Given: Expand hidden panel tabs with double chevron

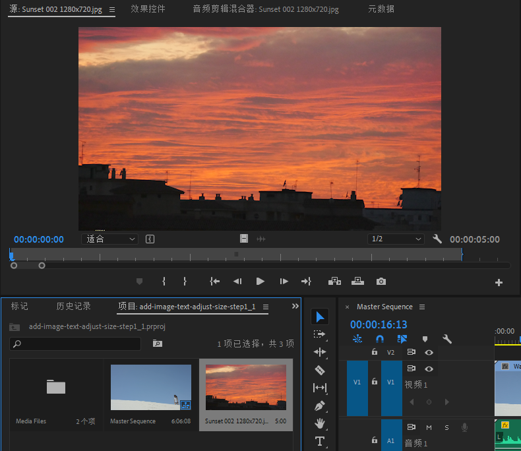Looking at the screenshot, I should coord(295,306).
